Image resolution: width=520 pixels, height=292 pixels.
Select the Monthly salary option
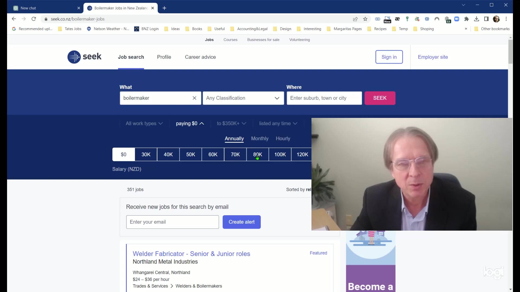pyautogui.click(x=259, y=138)
